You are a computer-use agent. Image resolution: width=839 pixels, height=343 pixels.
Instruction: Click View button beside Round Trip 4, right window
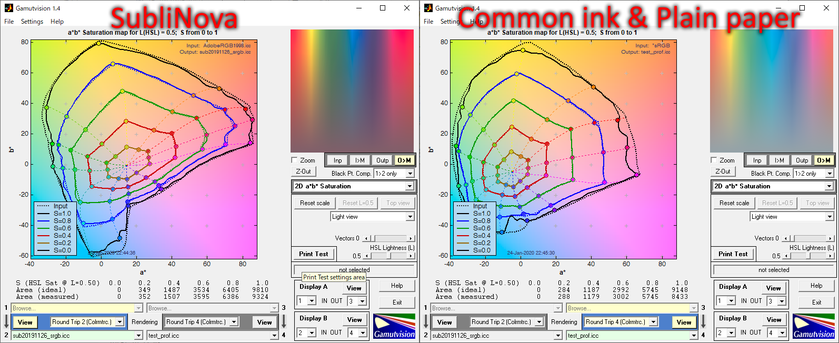[x=684, y=322]
